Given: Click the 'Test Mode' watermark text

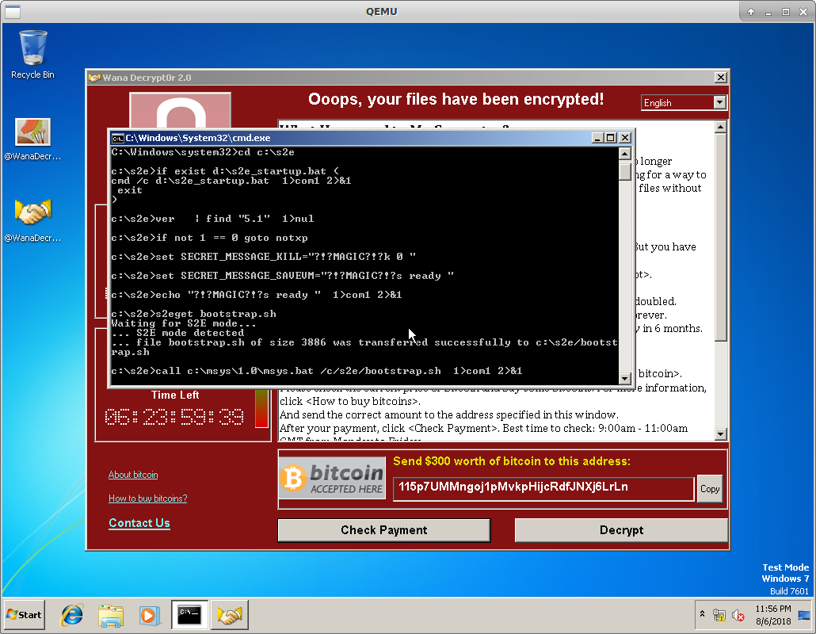Looking at the screenshot, I should (785, 567).
